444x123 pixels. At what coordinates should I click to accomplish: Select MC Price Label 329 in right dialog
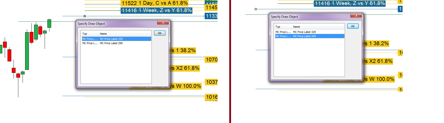pyautogui.click(x=304, y=32)
